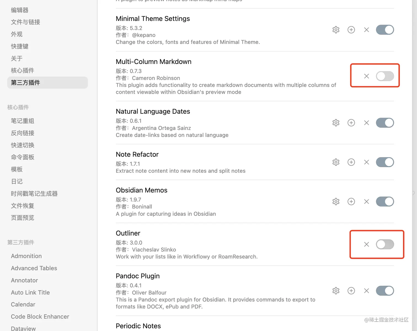The width and height of the screenshot is (417, 331).
Task: Switch to 外观 settings tab
Action: coord(47,34)
